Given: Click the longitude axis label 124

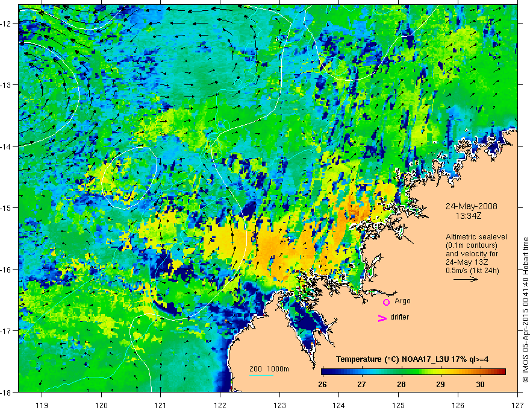Looking at the screenshot, I should (x=339, y=405).
